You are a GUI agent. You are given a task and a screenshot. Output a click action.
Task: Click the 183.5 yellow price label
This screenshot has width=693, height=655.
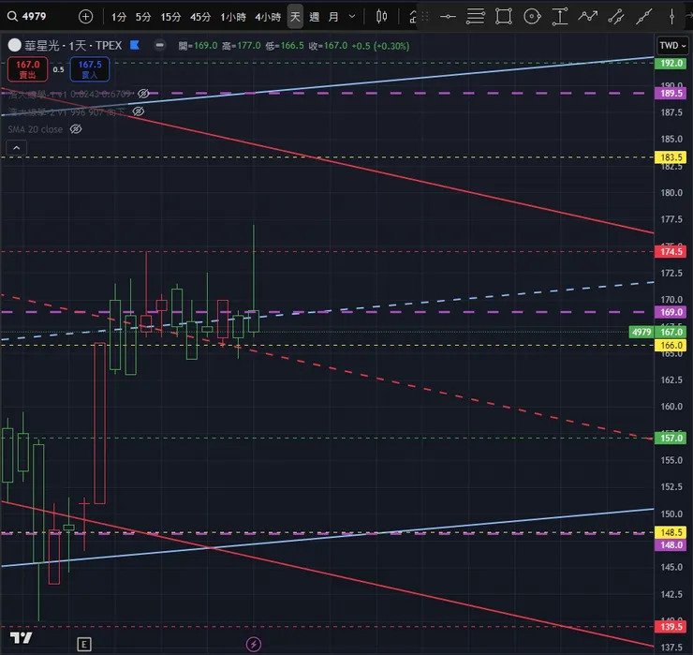point(671,157)
